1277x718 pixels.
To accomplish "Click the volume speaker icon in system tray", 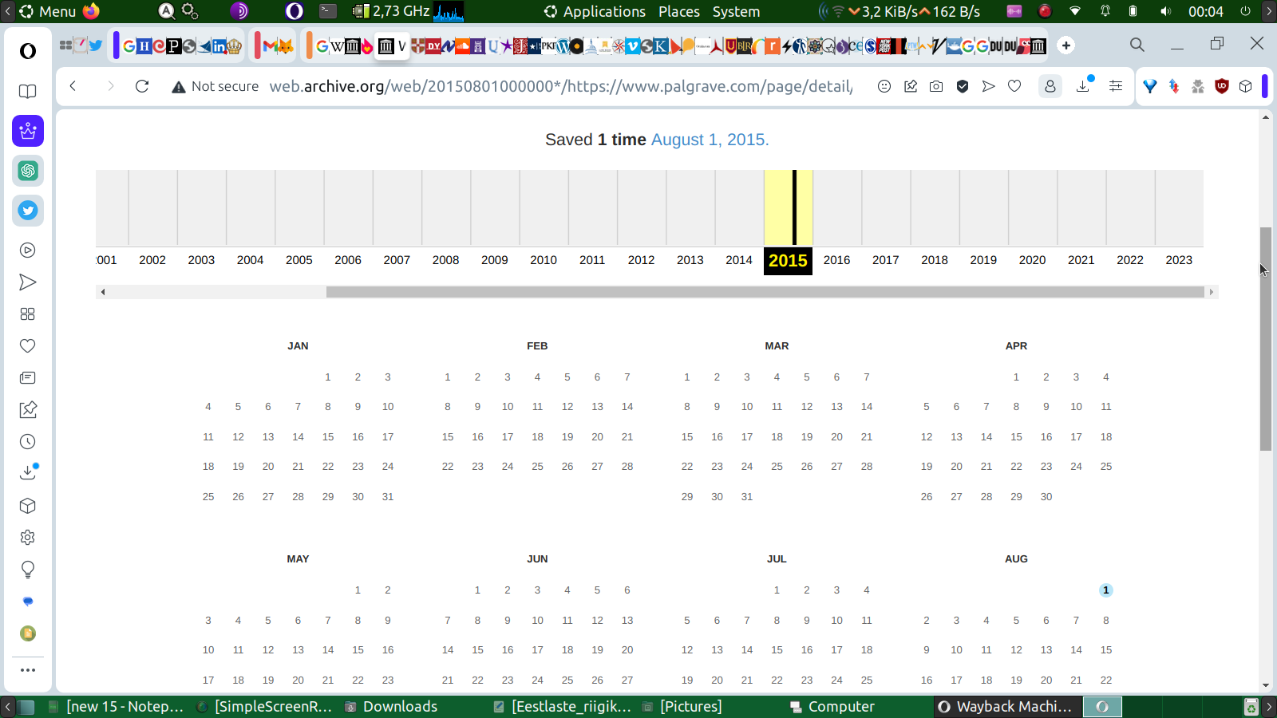I will point(1165,11).
